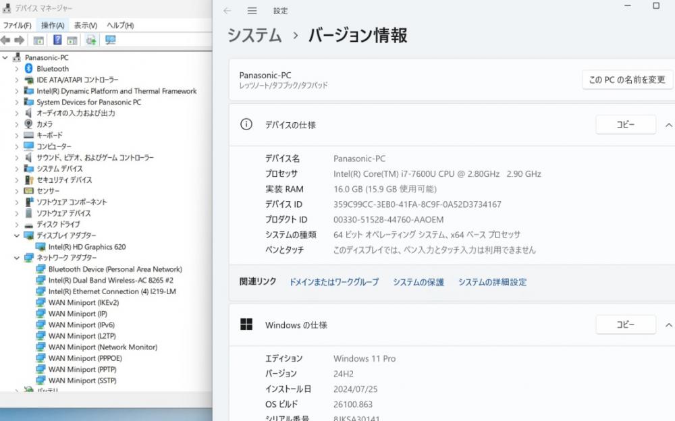
Task: Scan for hardware changes via monitor icon
Action: 110,40
